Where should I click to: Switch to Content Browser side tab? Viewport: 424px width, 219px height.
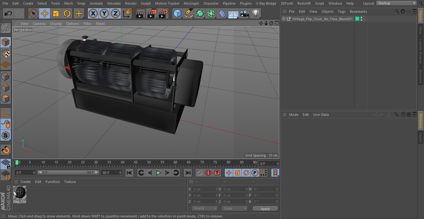click(421, 51)
